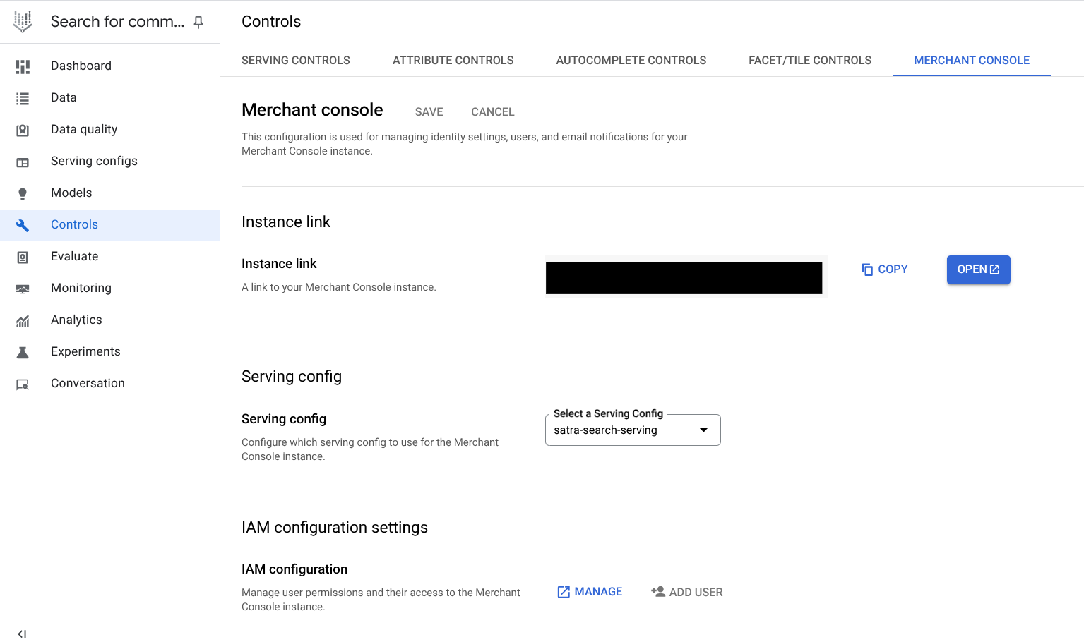1084x642 pixels.
Task: Select the Analytics bar-chart icon
Action: [x=22, y=320]
